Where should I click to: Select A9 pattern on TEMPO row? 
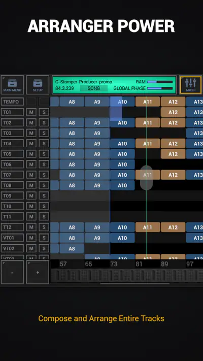click(97, 102)
